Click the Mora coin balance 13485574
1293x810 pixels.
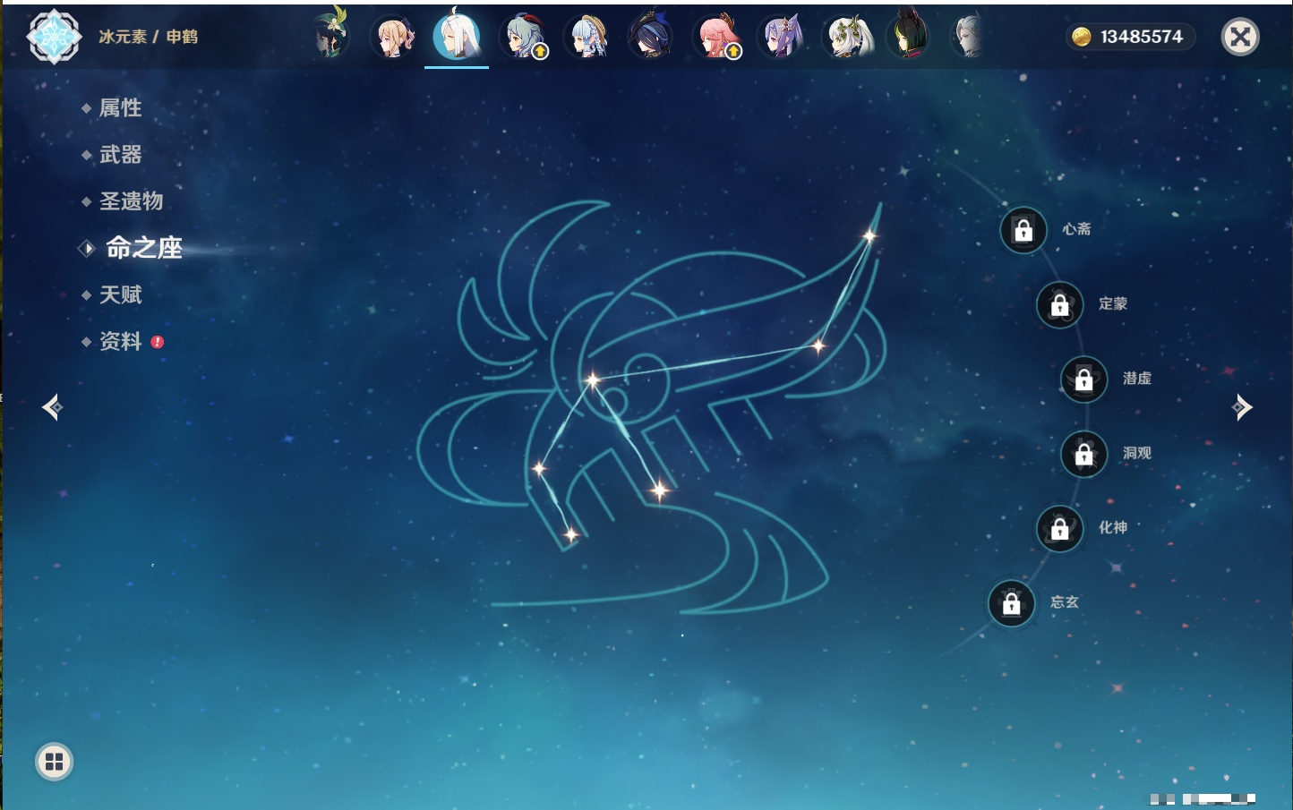pyautogui.click(x=1129, y=37)
